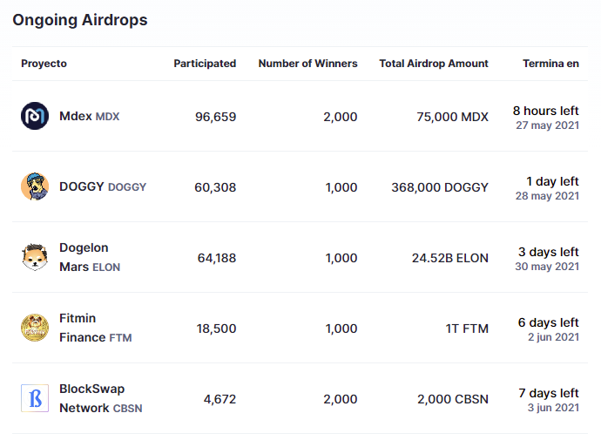Open the DOGGY airdrop project name

(103, 186)
